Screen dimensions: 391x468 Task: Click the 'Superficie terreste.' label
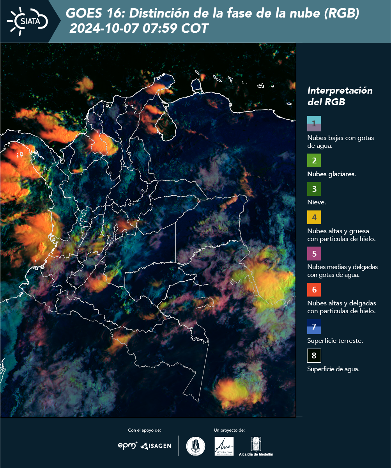point(335,340)
